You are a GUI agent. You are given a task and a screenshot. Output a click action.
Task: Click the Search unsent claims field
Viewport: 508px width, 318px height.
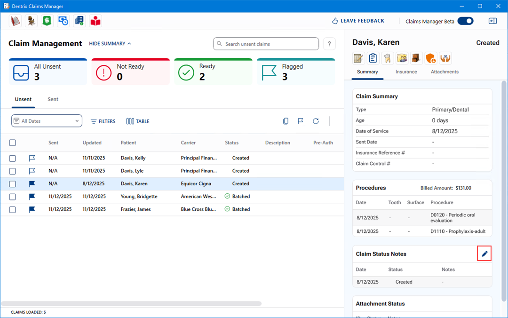point(266,44)
